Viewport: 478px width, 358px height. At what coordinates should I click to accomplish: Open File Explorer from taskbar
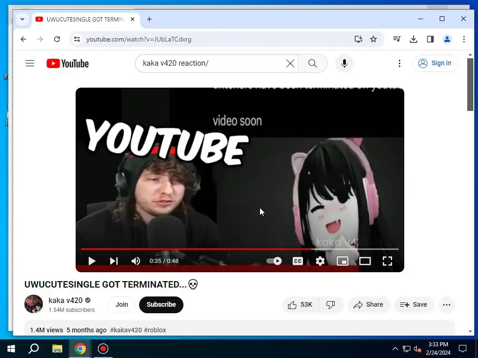coord(57,349)
